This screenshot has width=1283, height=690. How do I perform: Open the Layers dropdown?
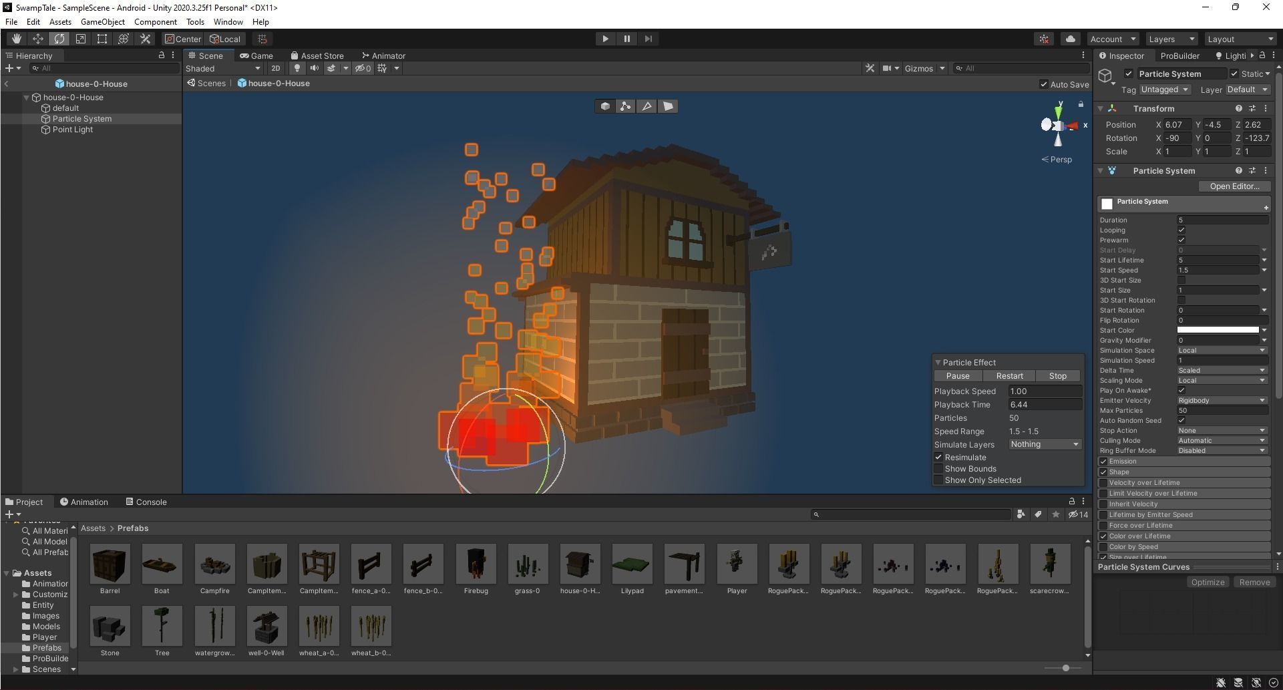[1171, 39]
